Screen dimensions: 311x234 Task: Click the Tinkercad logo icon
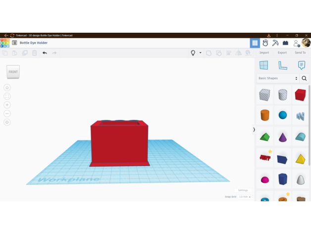tap(4, 43)
